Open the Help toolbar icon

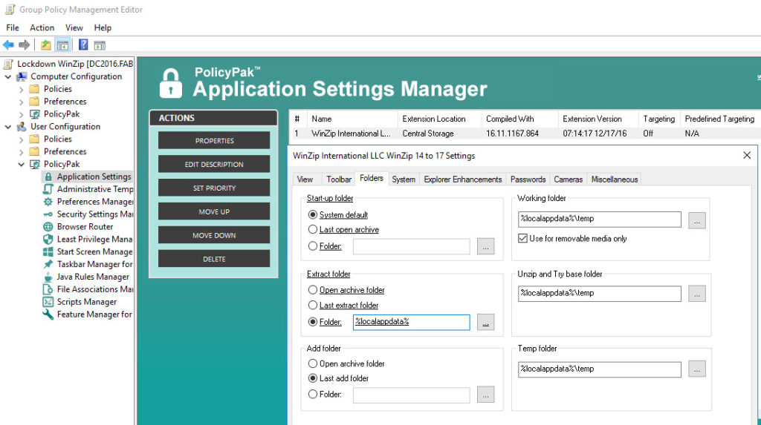(x=83, y=45)
